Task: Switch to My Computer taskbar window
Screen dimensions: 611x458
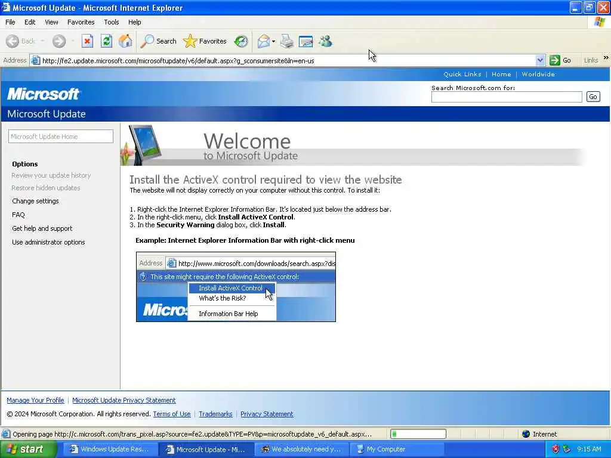Action: (397, 449)
